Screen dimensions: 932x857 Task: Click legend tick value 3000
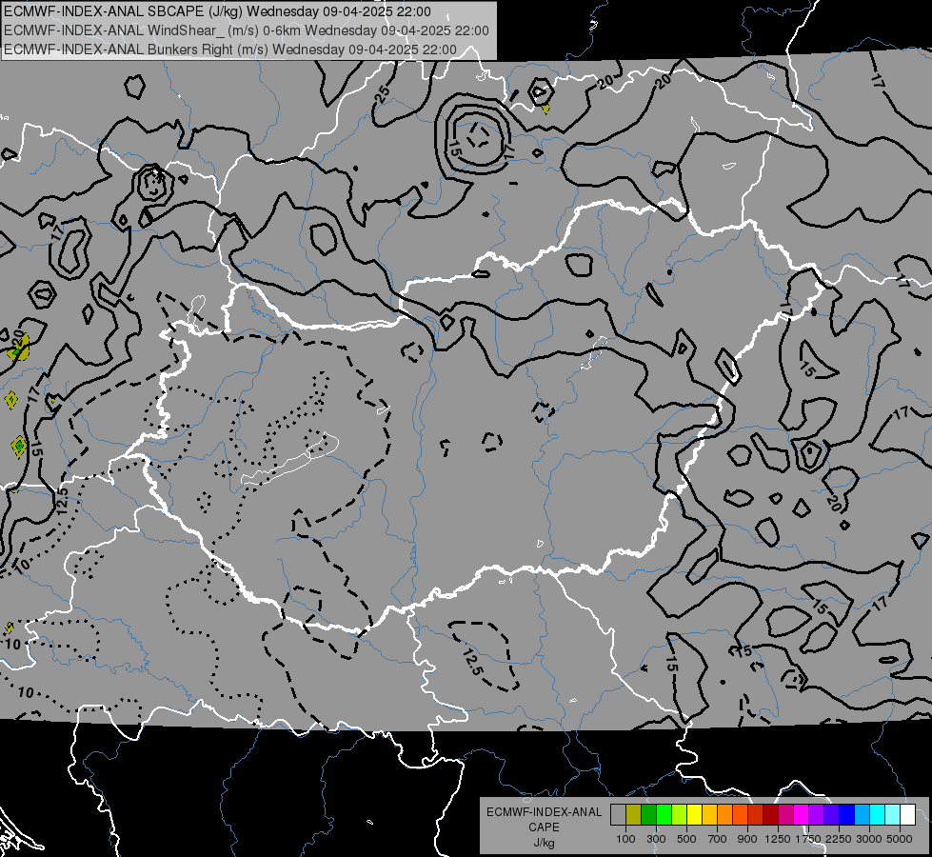point(869,839)
